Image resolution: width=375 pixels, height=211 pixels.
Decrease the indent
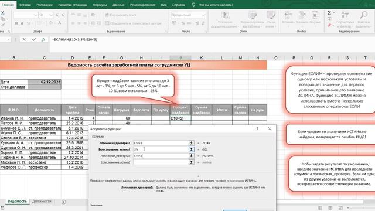93,23
